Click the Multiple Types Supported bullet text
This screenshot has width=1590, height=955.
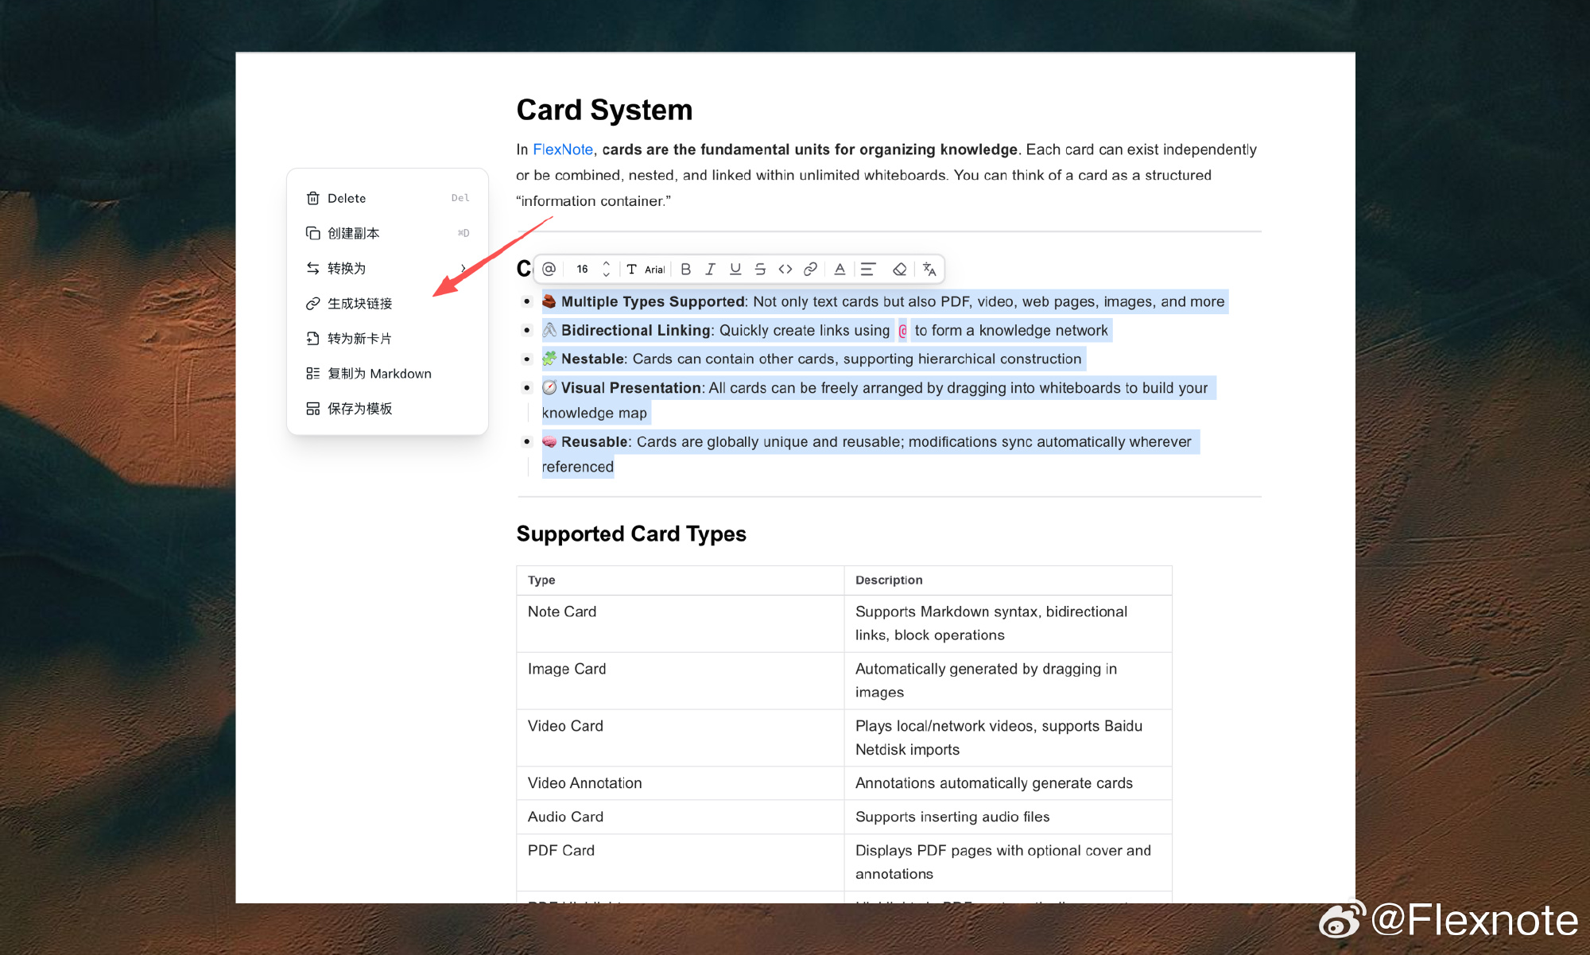pyautogui.click(x=884, y=301)
